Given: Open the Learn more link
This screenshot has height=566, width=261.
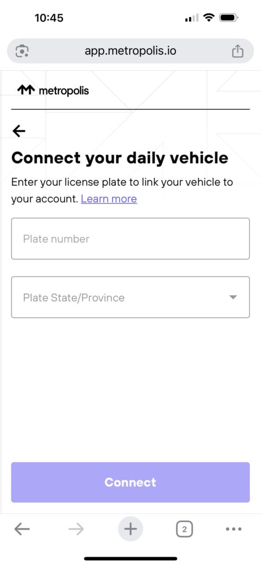Looking at the screenshot, I should (109, 199).
